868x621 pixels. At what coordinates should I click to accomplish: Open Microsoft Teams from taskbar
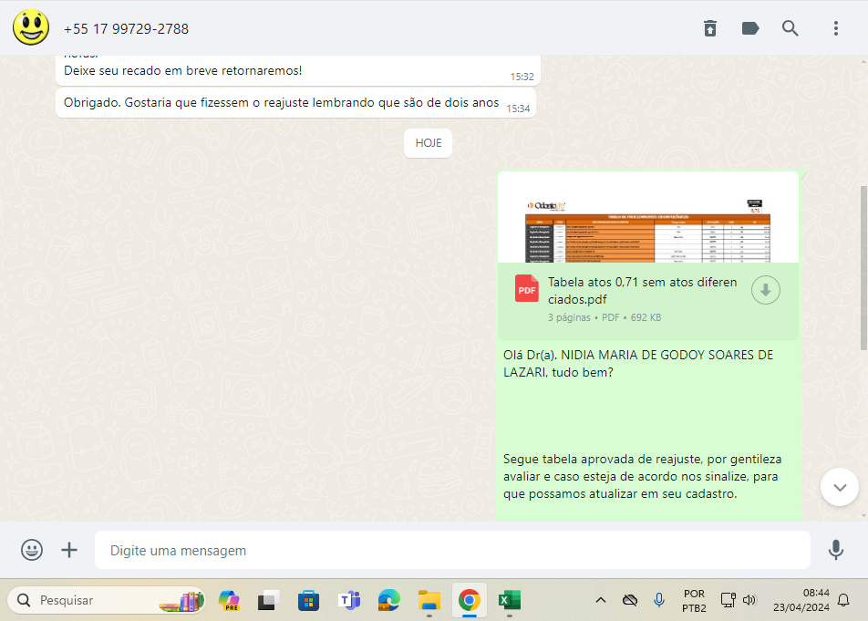pos(348,600)
